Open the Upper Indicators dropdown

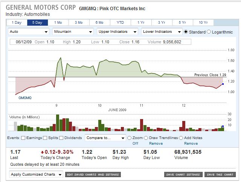coord(117,32)
